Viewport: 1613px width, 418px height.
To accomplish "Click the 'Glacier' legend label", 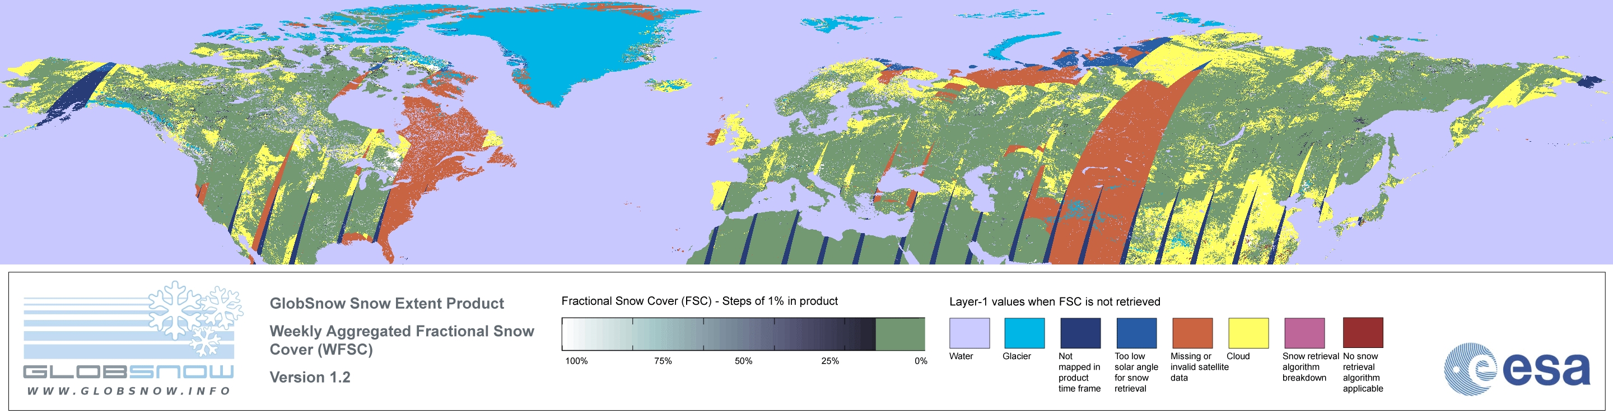I will point(1017,356).
